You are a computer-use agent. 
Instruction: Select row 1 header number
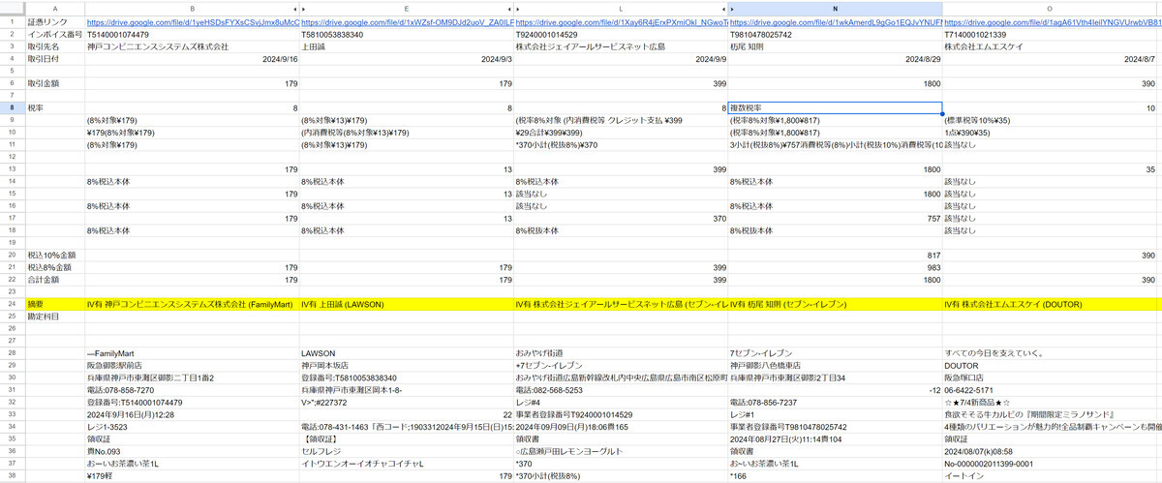click(x=11, y=21)
